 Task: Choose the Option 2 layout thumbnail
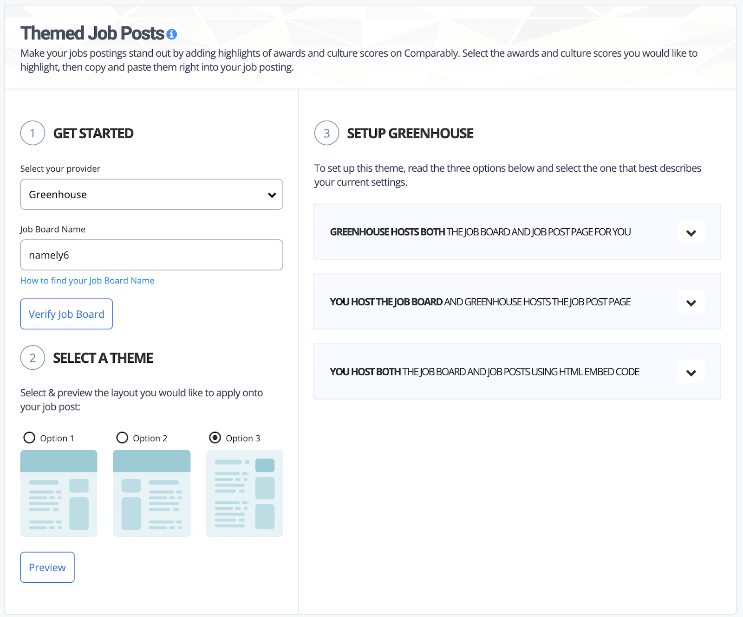[152, 493]
